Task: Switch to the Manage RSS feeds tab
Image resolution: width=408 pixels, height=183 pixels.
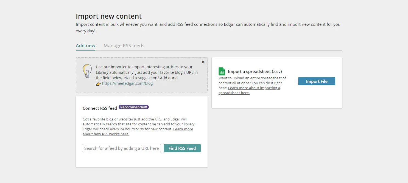Action: (124, 46)
